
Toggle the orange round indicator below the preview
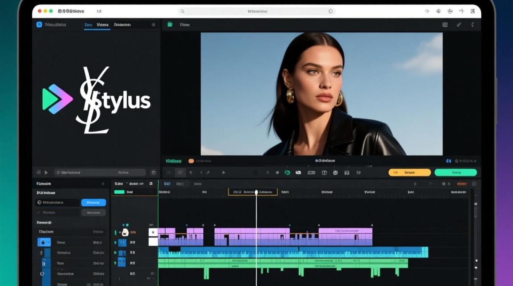pos(191,161)
